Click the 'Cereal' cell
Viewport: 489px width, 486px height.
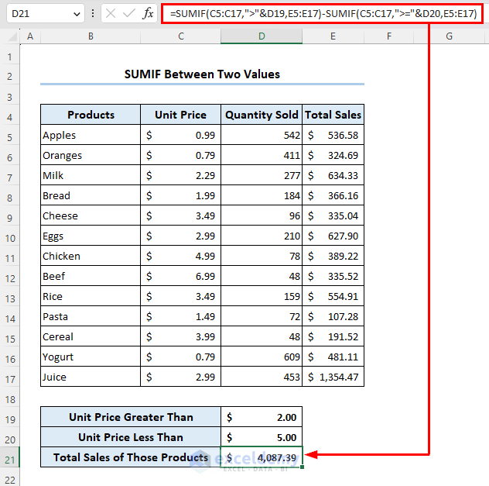click(91, 336)
